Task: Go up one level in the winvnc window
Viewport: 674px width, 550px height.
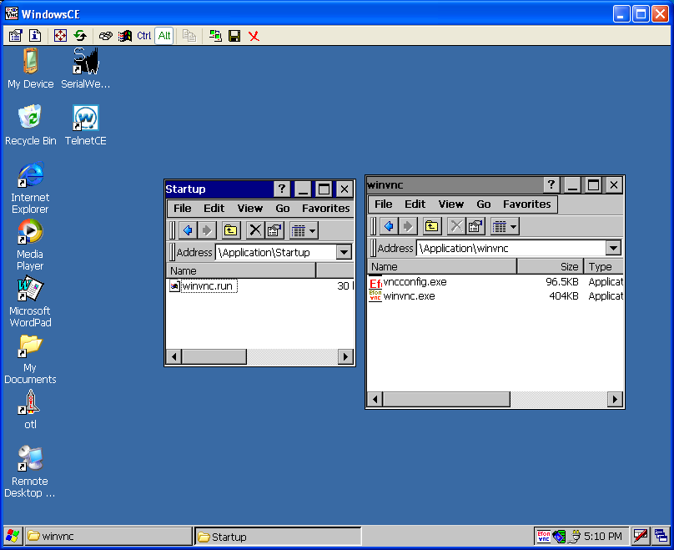Action: [x=430, y=225]
